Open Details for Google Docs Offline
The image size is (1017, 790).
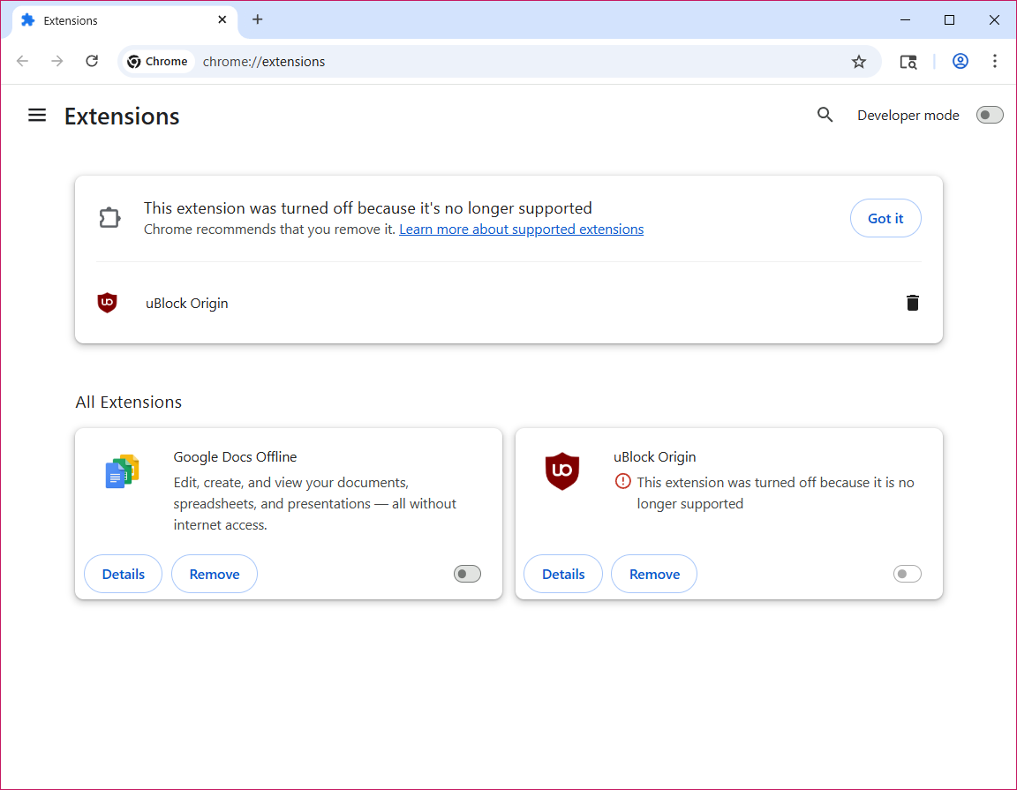[x=124, y=574]
